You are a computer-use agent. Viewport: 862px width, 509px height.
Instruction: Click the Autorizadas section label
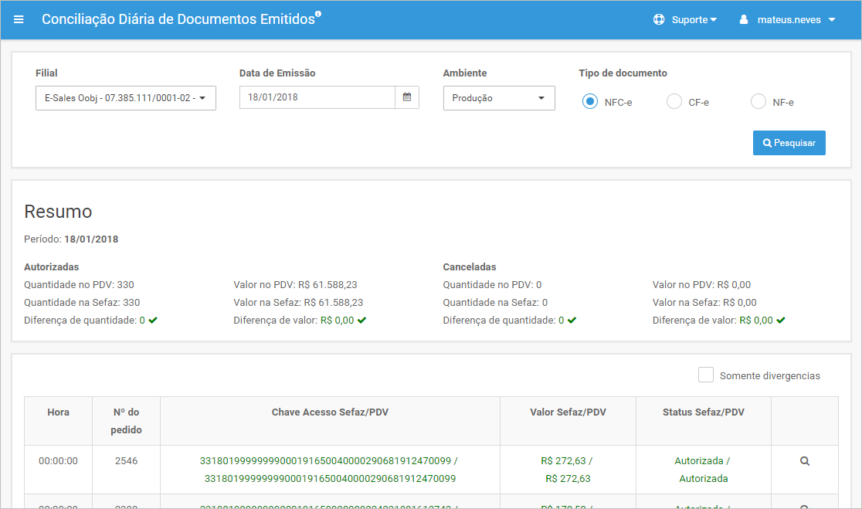(52, 267)
